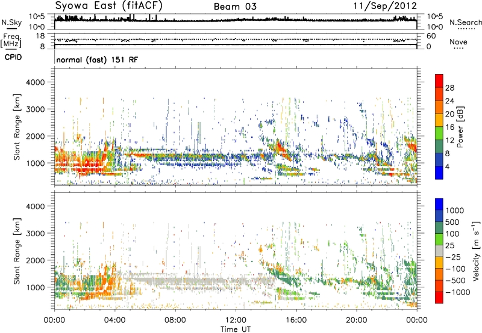
Task: Click the plot title "Syowa East (fitACF)"
Action: coord(108,5)
